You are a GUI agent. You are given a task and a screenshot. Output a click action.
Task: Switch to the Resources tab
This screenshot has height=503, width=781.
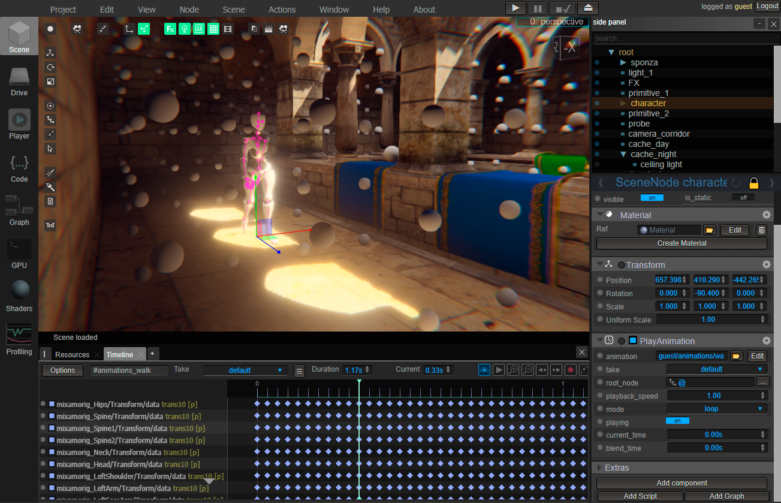72,354
